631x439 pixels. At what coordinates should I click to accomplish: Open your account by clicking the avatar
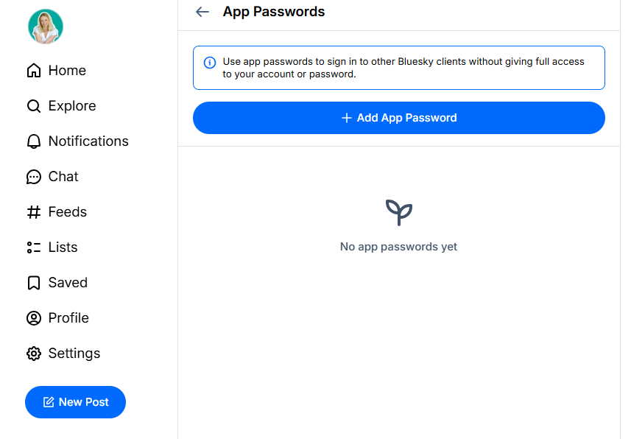pyautogui.click(x=46, y=27)
